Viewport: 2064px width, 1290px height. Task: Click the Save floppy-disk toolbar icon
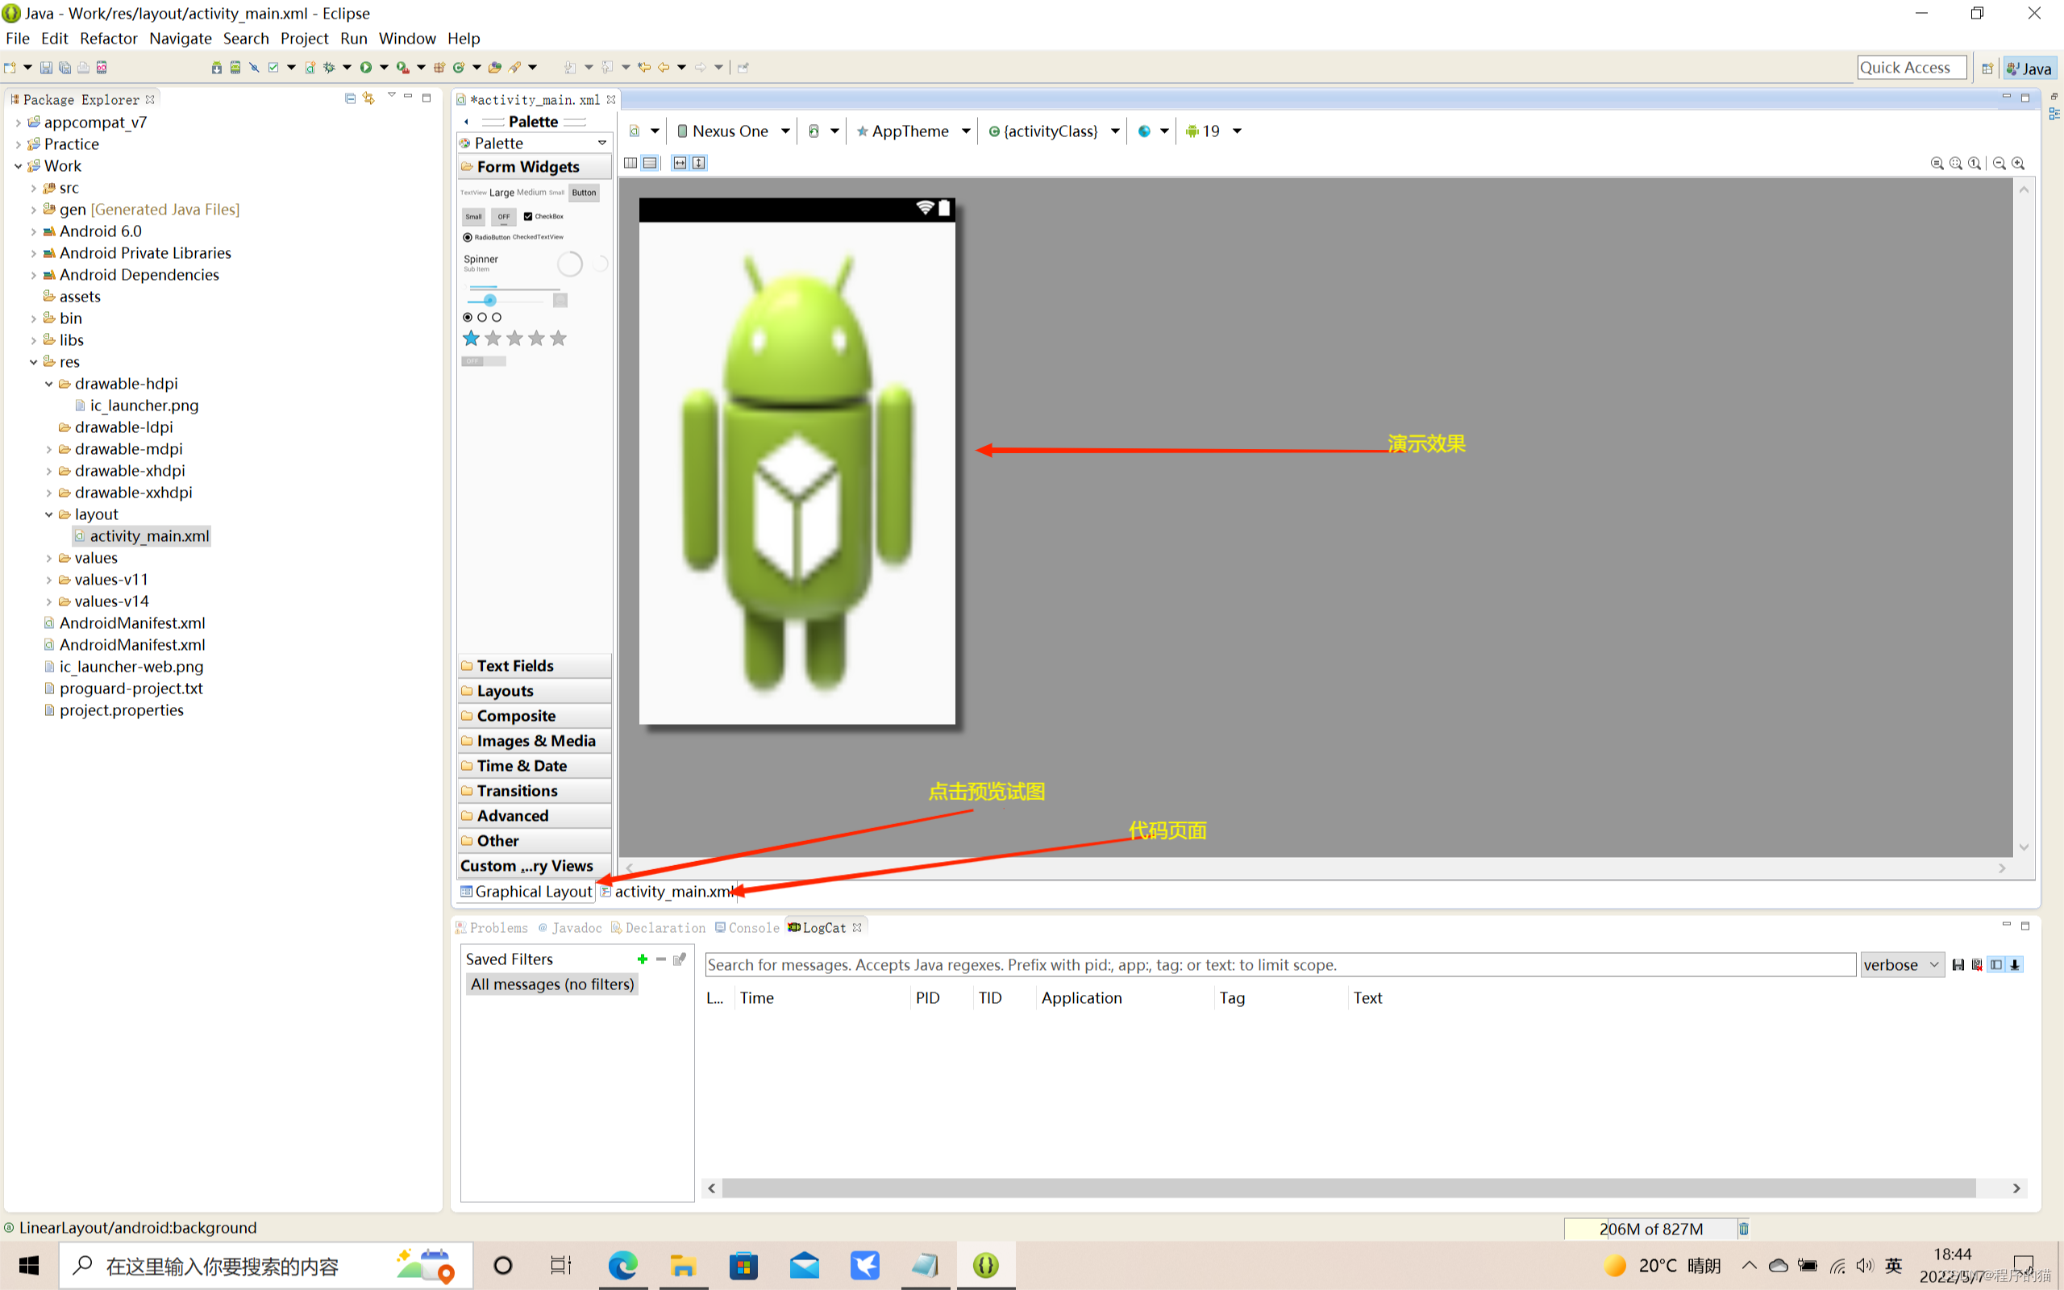(x=46, y=68)
